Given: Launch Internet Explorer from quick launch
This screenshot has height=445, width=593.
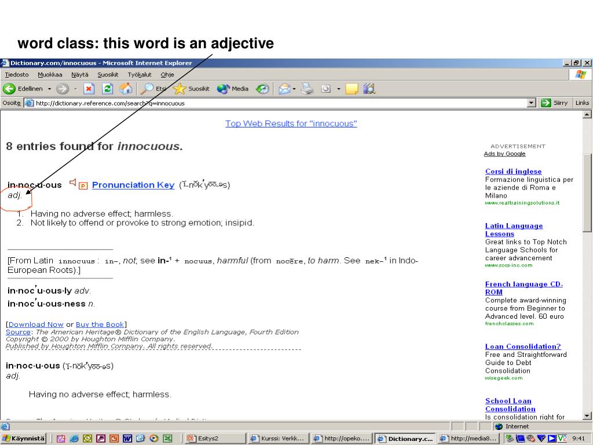Looking at the screenshot, I should pyautogui.click(x=74, y=438).
